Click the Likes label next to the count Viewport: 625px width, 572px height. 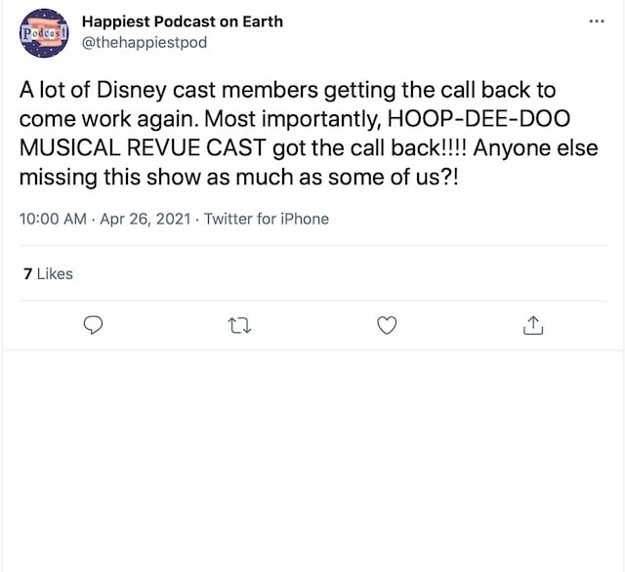pos(55,273)
